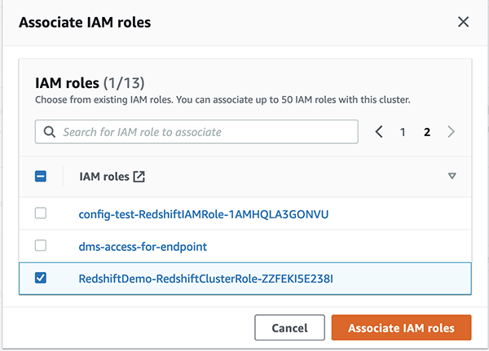Uncheck the RedshiftDemo-RedshiftClusterRole checkbox

point(41,278)
